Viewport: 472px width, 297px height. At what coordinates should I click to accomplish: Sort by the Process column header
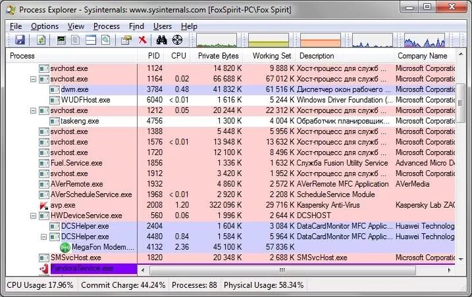click(72, 56)
